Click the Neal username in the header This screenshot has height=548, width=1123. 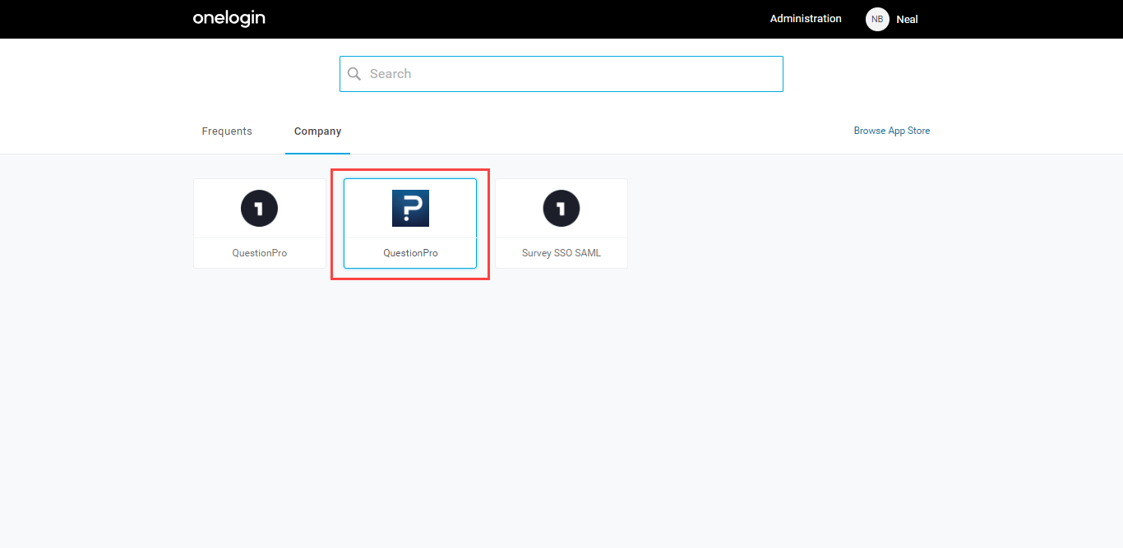(x=907, y=19)
